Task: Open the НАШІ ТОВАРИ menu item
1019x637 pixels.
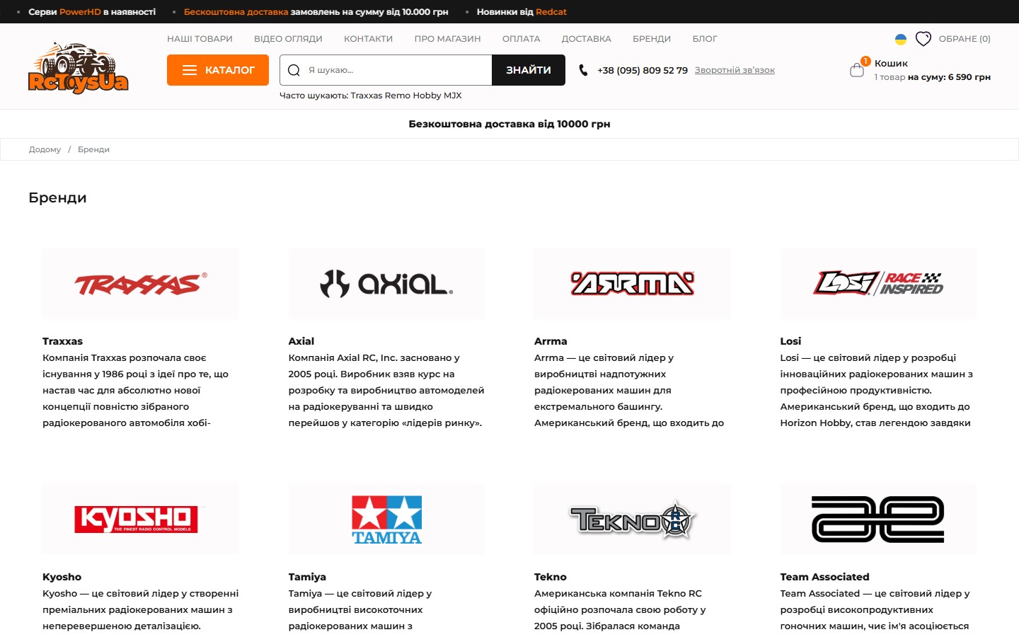Action: (200, 39)
